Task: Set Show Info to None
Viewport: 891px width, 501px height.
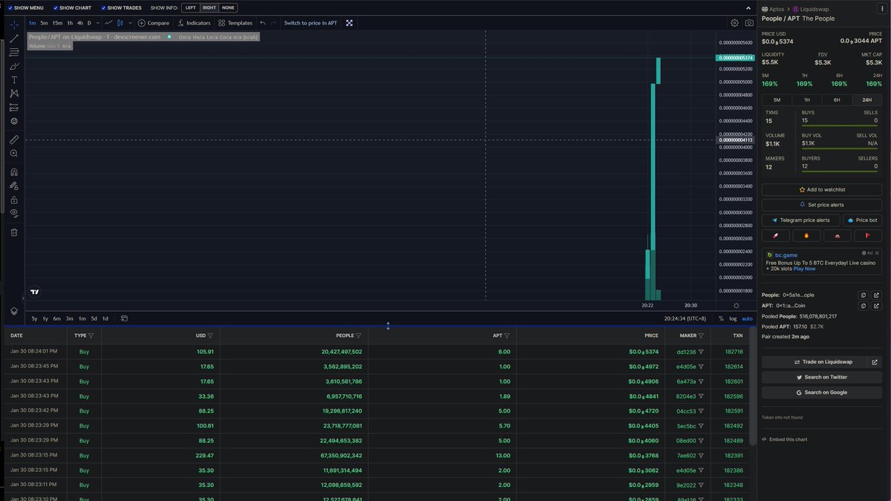Action: [x=228, y=7]
